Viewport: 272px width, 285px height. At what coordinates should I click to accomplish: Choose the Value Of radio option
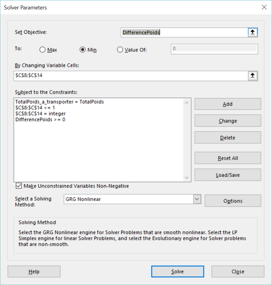pos(120,50)
